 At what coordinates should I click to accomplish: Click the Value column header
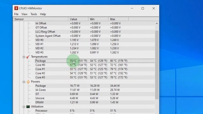(78, 19)
